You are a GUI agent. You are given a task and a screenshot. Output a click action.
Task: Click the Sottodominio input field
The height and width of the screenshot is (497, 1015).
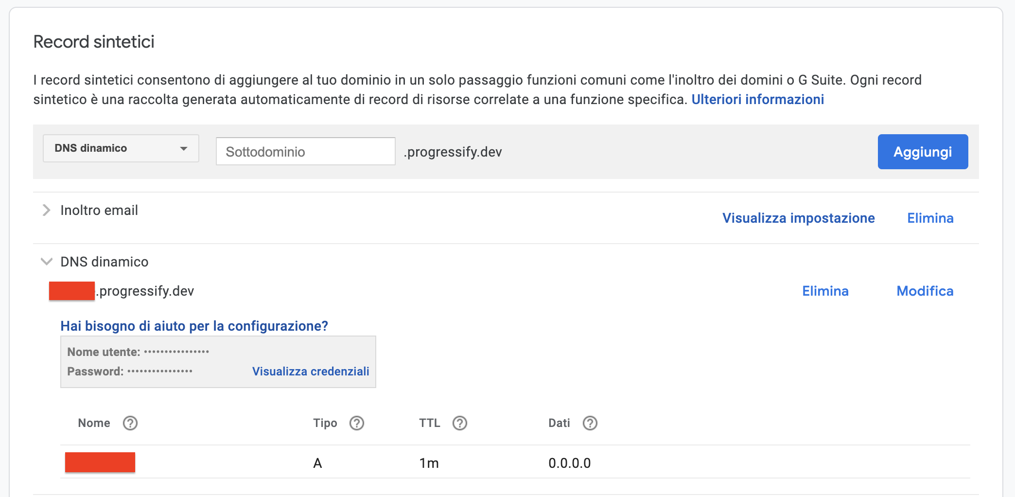point(305,151)
